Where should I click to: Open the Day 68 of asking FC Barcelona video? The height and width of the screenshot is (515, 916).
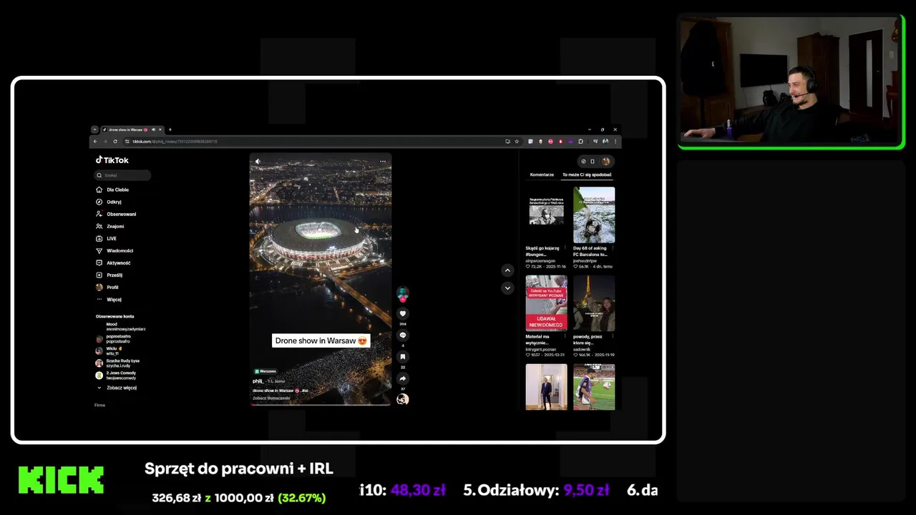click(x=594, y=215)
